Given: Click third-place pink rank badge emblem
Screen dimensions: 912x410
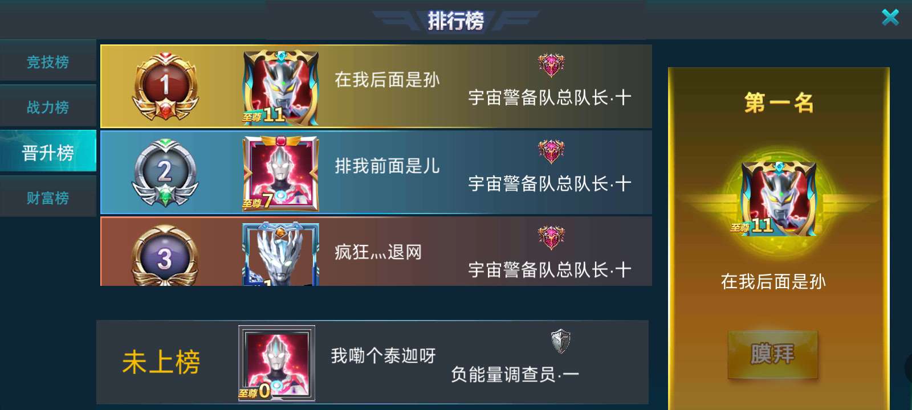Looking at the screenshot, I should point(551,237).
